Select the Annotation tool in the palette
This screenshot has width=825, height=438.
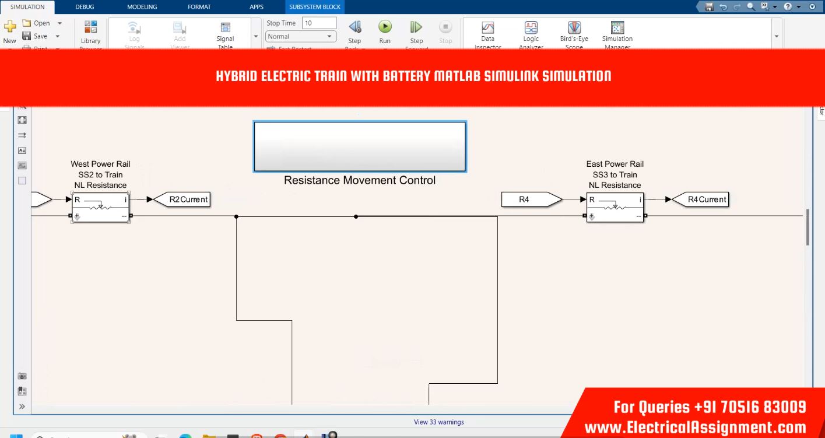[22, 150]
